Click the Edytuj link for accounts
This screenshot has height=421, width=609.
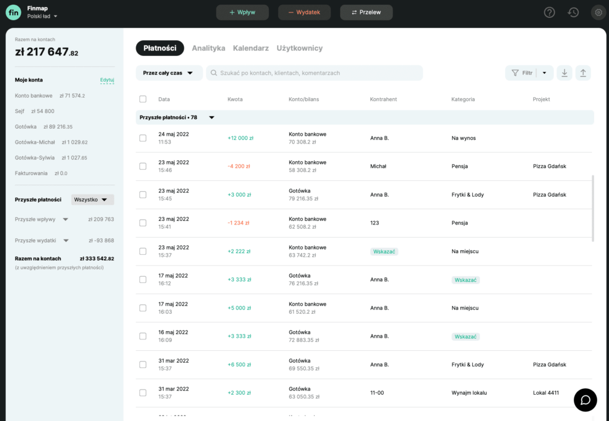pos(107,80)
